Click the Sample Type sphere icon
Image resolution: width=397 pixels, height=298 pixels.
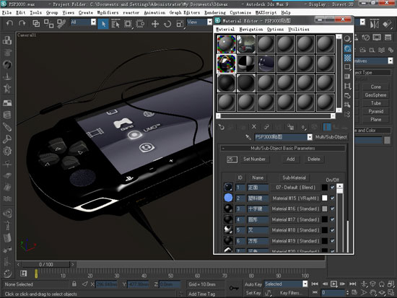(347, 38)
